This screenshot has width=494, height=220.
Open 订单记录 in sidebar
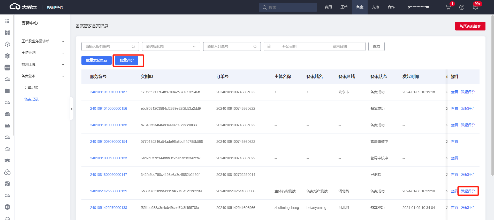31,88
